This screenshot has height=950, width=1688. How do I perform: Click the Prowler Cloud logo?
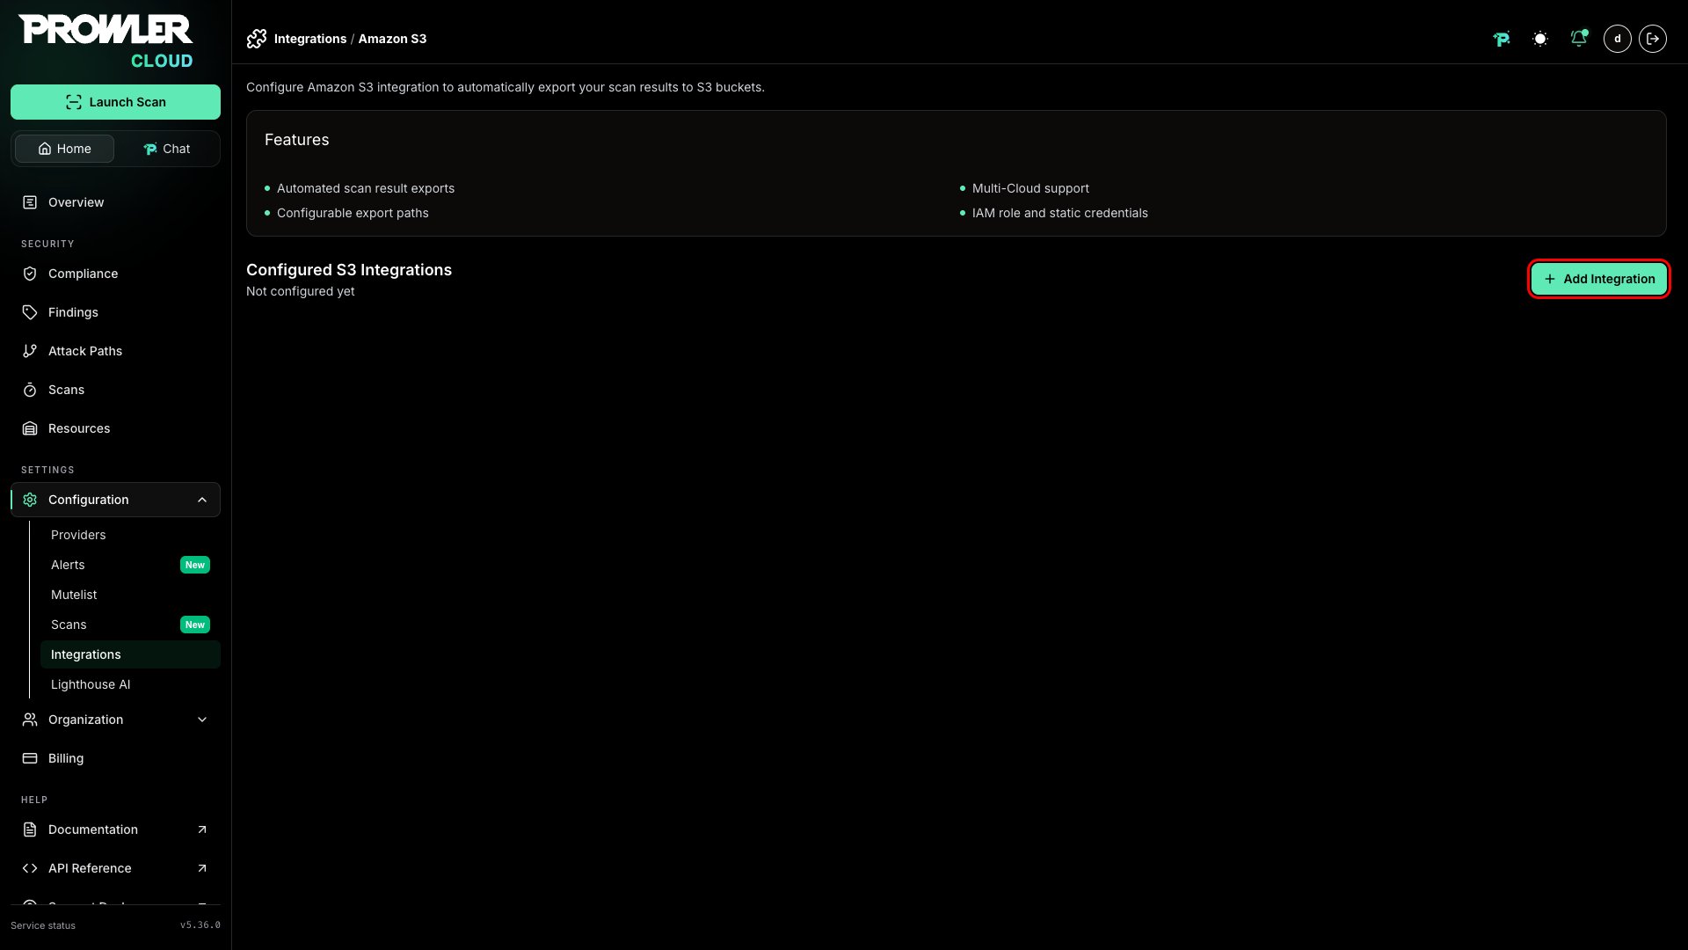(105, 41)
